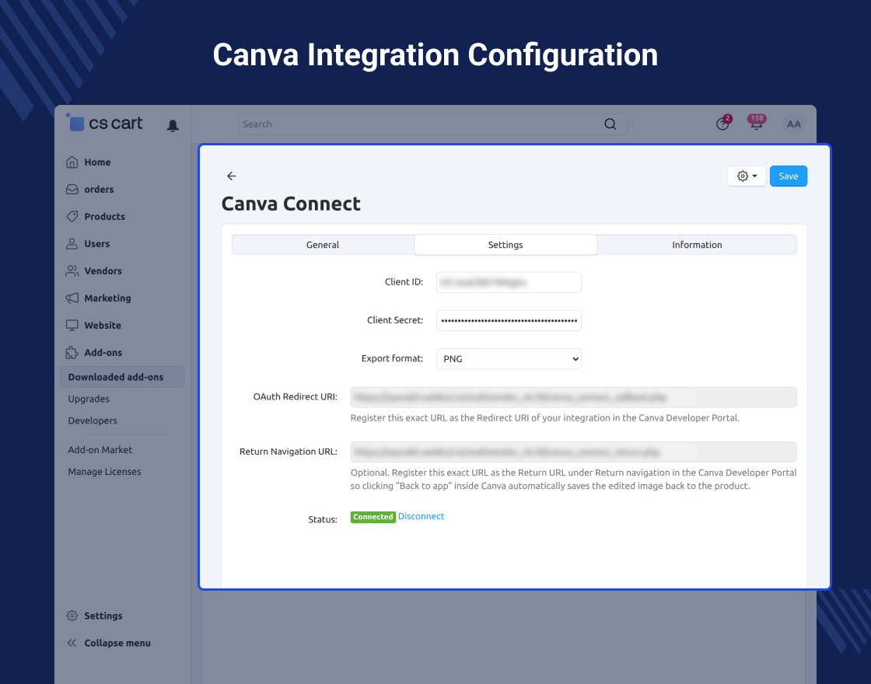871x684 pixels.
Task: Open the Marketing section
Action: coord(107,298)
